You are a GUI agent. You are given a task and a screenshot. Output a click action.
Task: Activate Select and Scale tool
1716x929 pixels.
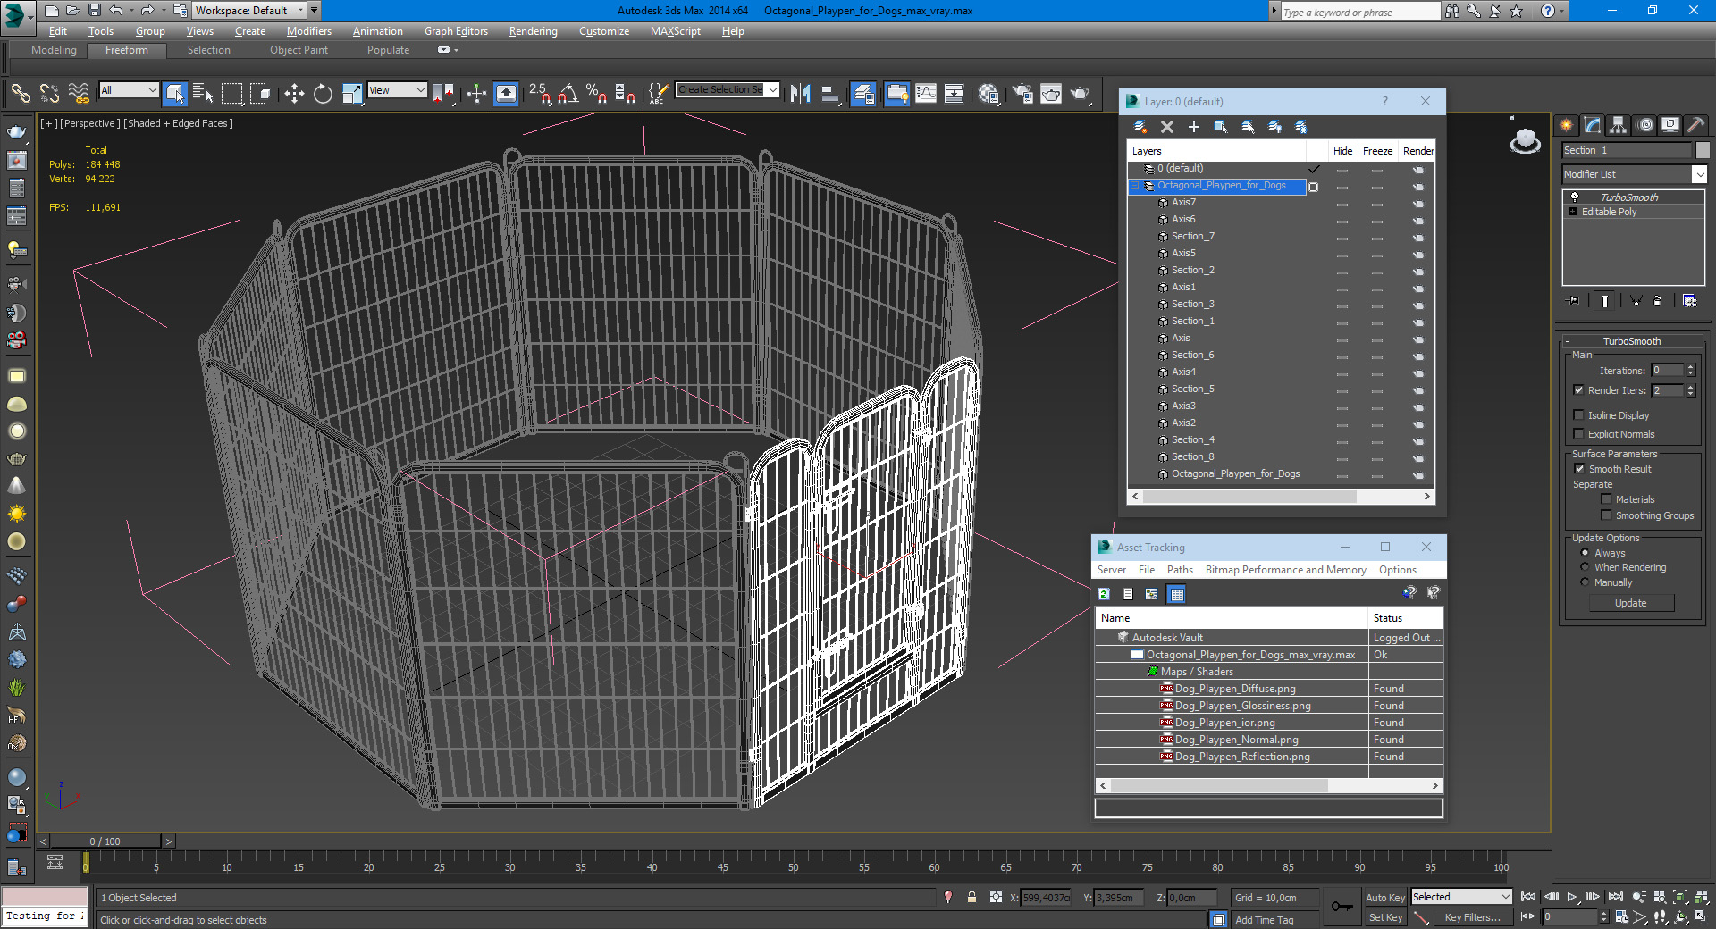[351, 93]
